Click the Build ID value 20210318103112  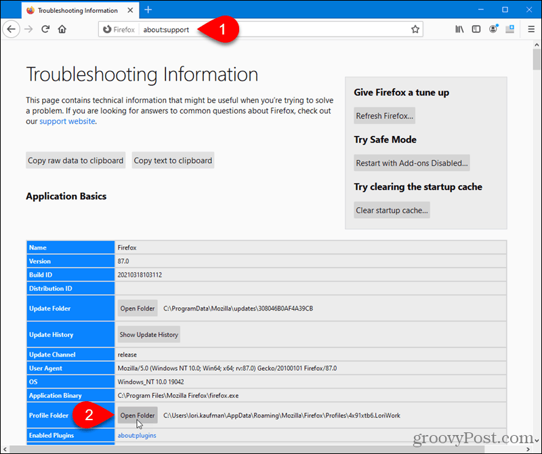point(140,275)
